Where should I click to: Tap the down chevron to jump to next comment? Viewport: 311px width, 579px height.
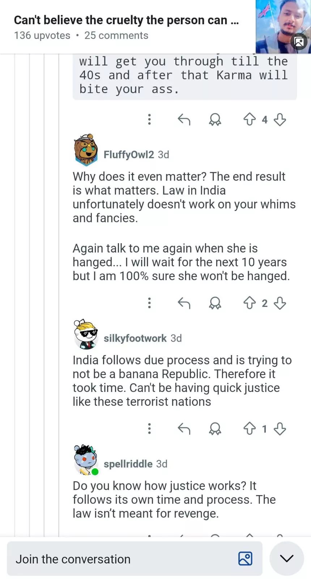point(286,559)
